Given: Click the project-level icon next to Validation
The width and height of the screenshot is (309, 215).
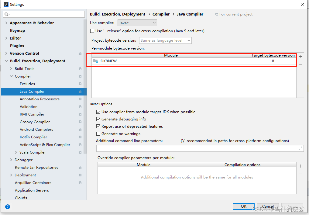Looking at the screenshot, I should coord(80,106).
